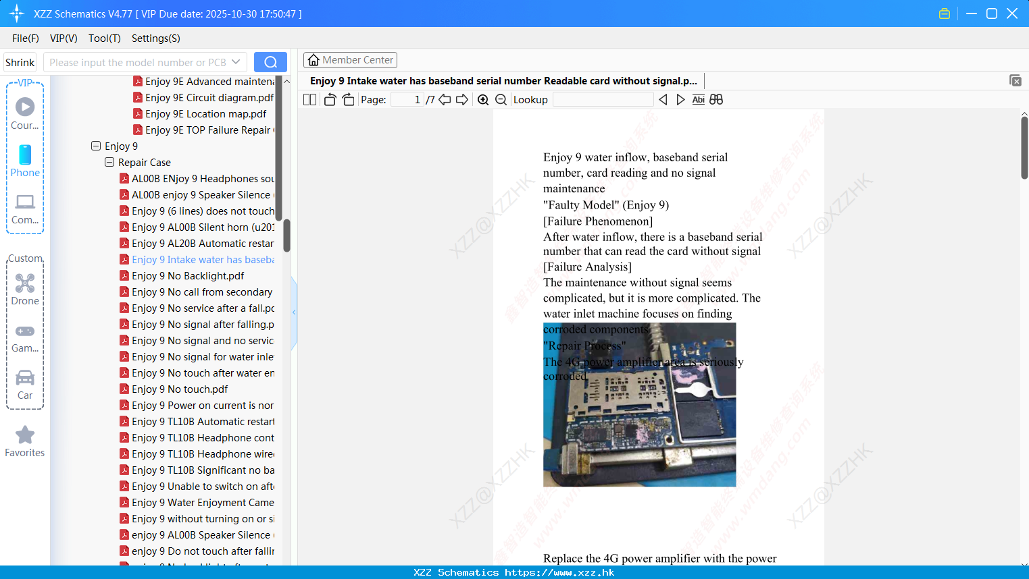Viewport: 1029px width, 579px height.
Task: Click the corroded circuit board photo
Action: 639,405
